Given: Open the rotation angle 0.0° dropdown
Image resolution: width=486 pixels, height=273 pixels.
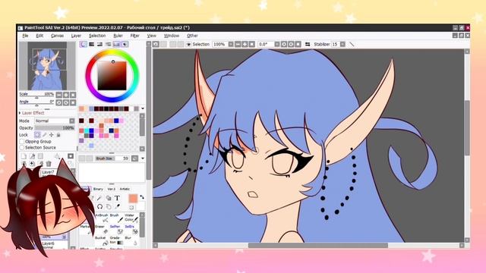Looking at the screenshot, I should (277, 44).
